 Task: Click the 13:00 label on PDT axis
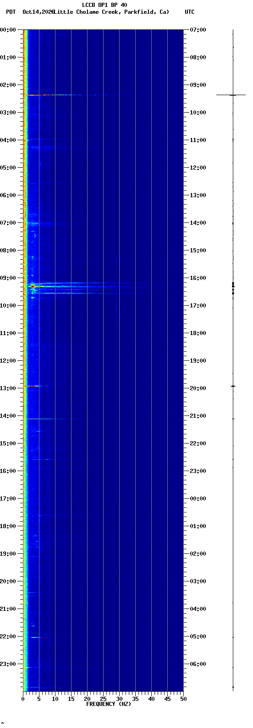tap(8, 388)
